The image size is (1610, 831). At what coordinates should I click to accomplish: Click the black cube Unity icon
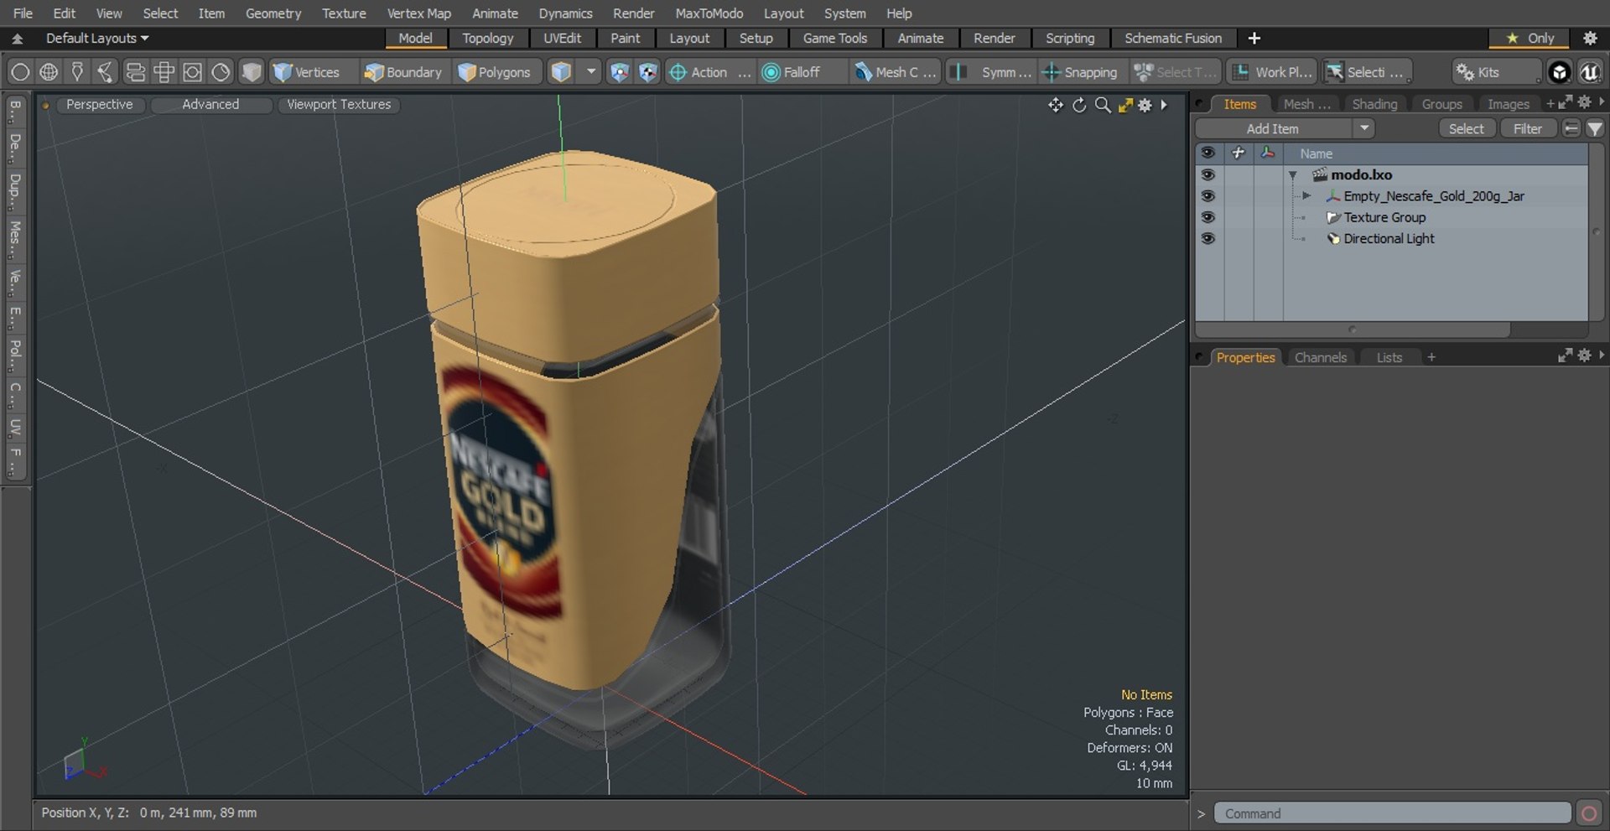coord(1559,72)
